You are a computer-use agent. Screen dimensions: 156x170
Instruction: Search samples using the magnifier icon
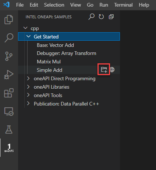tap(92, 16)
